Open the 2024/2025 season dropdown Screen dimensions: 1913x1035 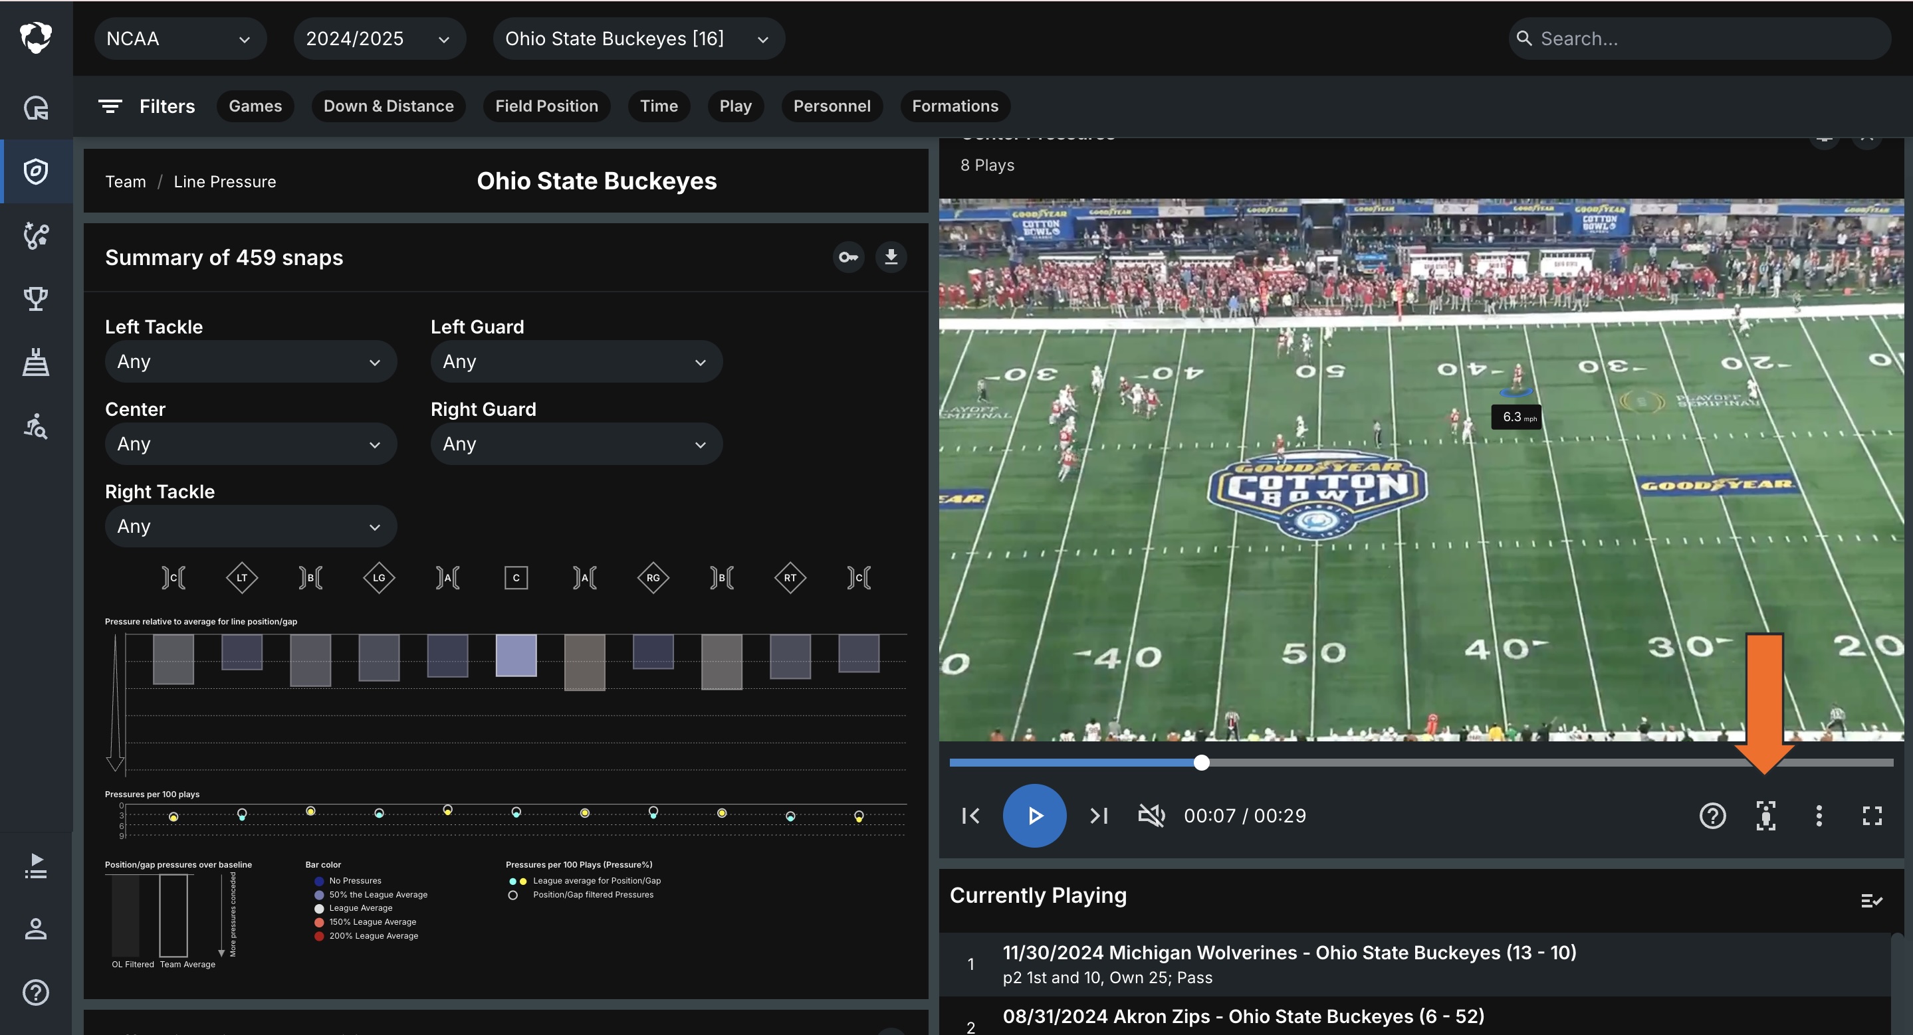pos(380,39)
